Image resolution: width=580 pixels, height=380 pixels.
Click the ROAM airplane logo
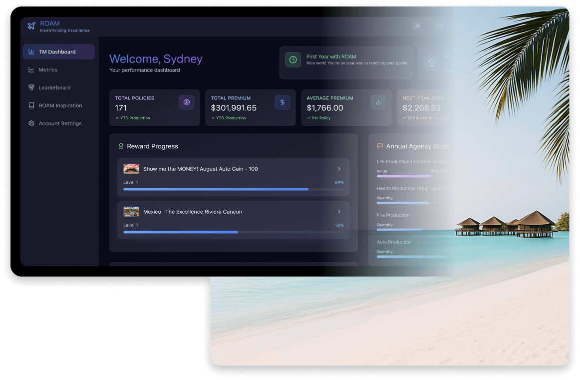tap(31, 24)
